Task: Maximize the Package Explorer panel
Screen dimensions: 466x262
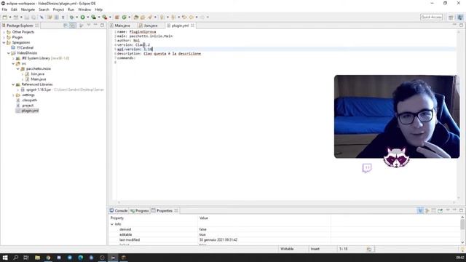Action: pos(102,25)
